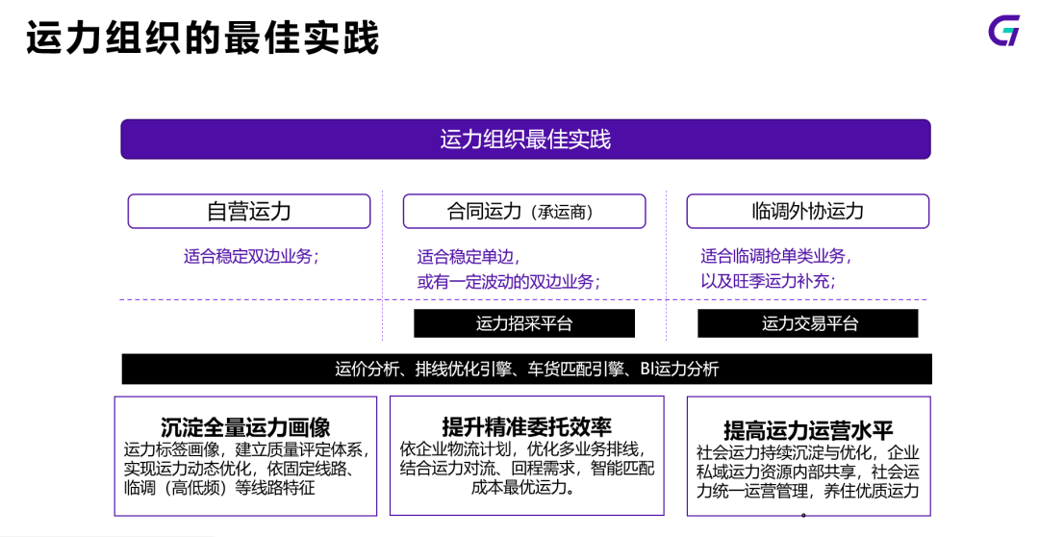
Task: Select the line 运力标签画像，建立质量评定体系，
Action: (x=246, y=449)
